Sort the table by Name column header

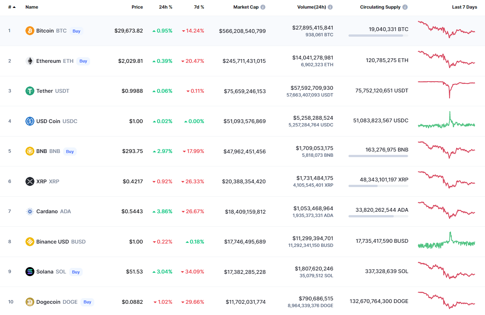(x=32, y=7)
